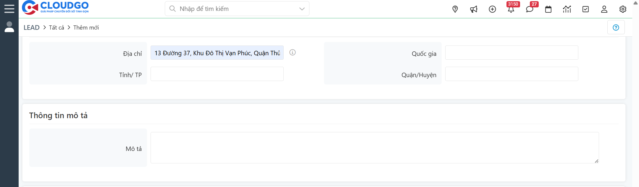Click the Mô tả description textarea
The image size is (639, 187).
tap(375, 147)
